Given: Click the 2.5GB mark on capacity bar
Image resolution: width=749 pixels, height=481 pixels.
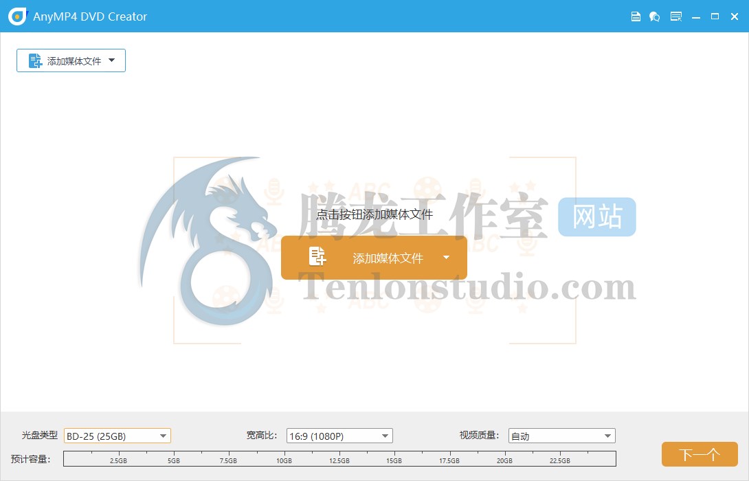Looking at the screenshot, I should point(118,460).
